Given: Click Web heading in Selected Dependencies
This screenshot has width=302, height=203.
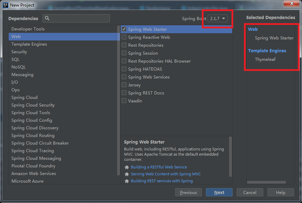Looking at the screenshot, I should point(253,29).
